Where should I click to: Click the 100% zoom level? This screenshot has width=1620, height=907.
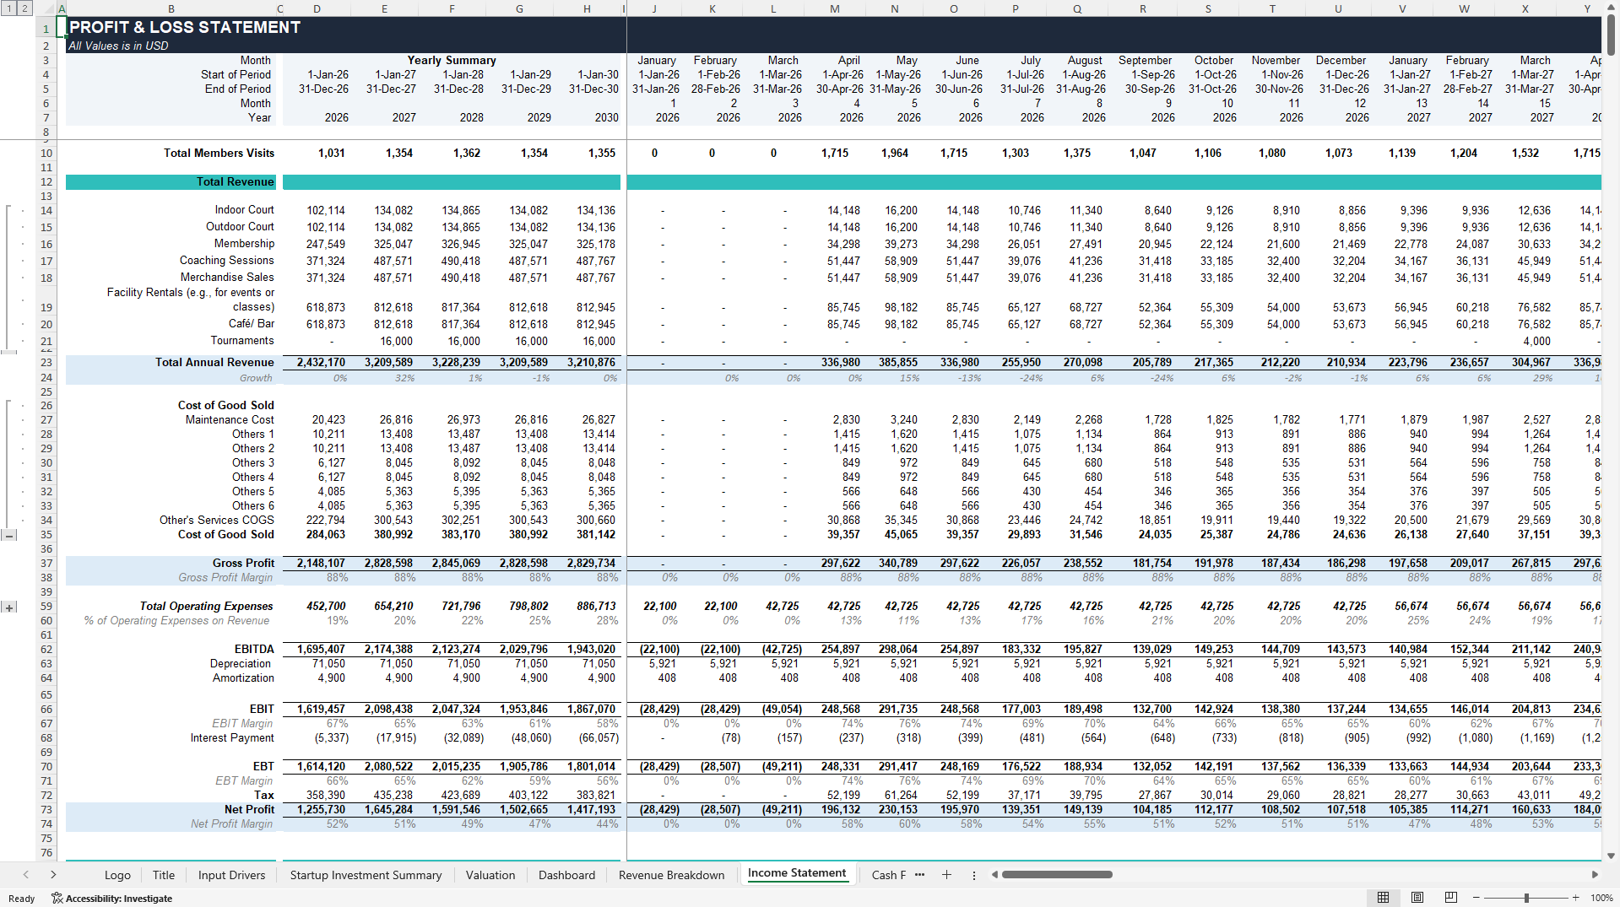(1601, 898)
